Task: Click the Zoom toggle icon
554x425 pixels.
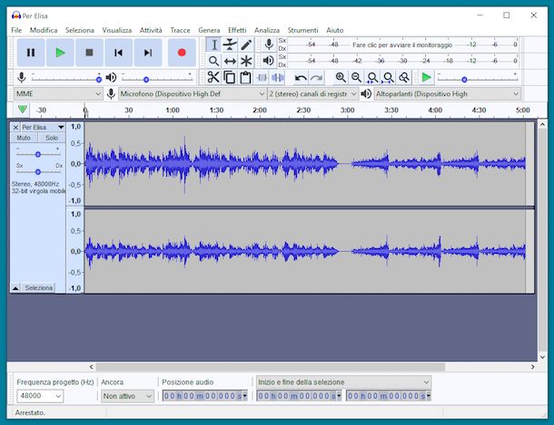Action: (404, 77)
